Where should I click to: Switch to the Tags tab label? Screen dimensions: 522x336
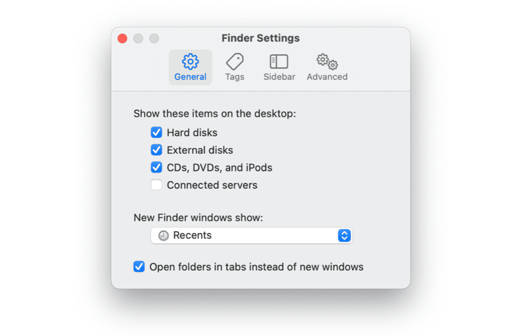click(235, 77)
